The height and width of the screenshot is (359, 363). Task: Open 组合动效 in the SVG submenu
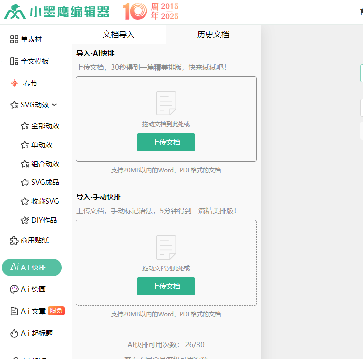(45, 164)
